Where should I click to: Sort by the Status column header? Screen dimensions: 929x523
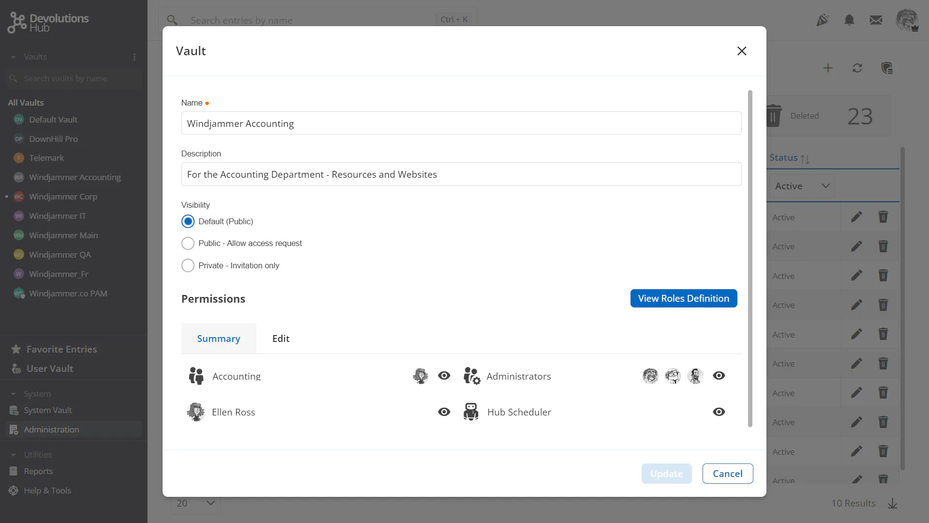point(789,158)
